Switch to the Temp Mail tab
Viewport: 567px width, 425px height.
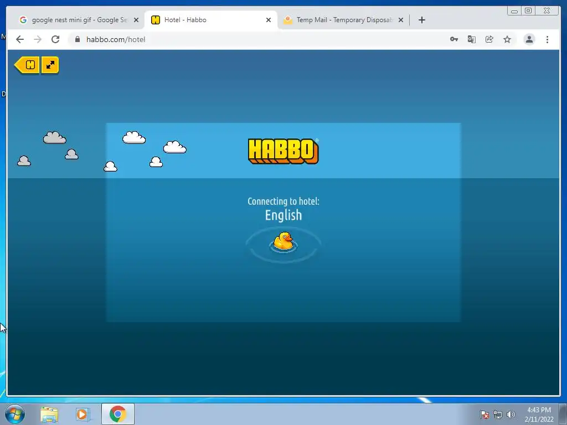[343, 20]
